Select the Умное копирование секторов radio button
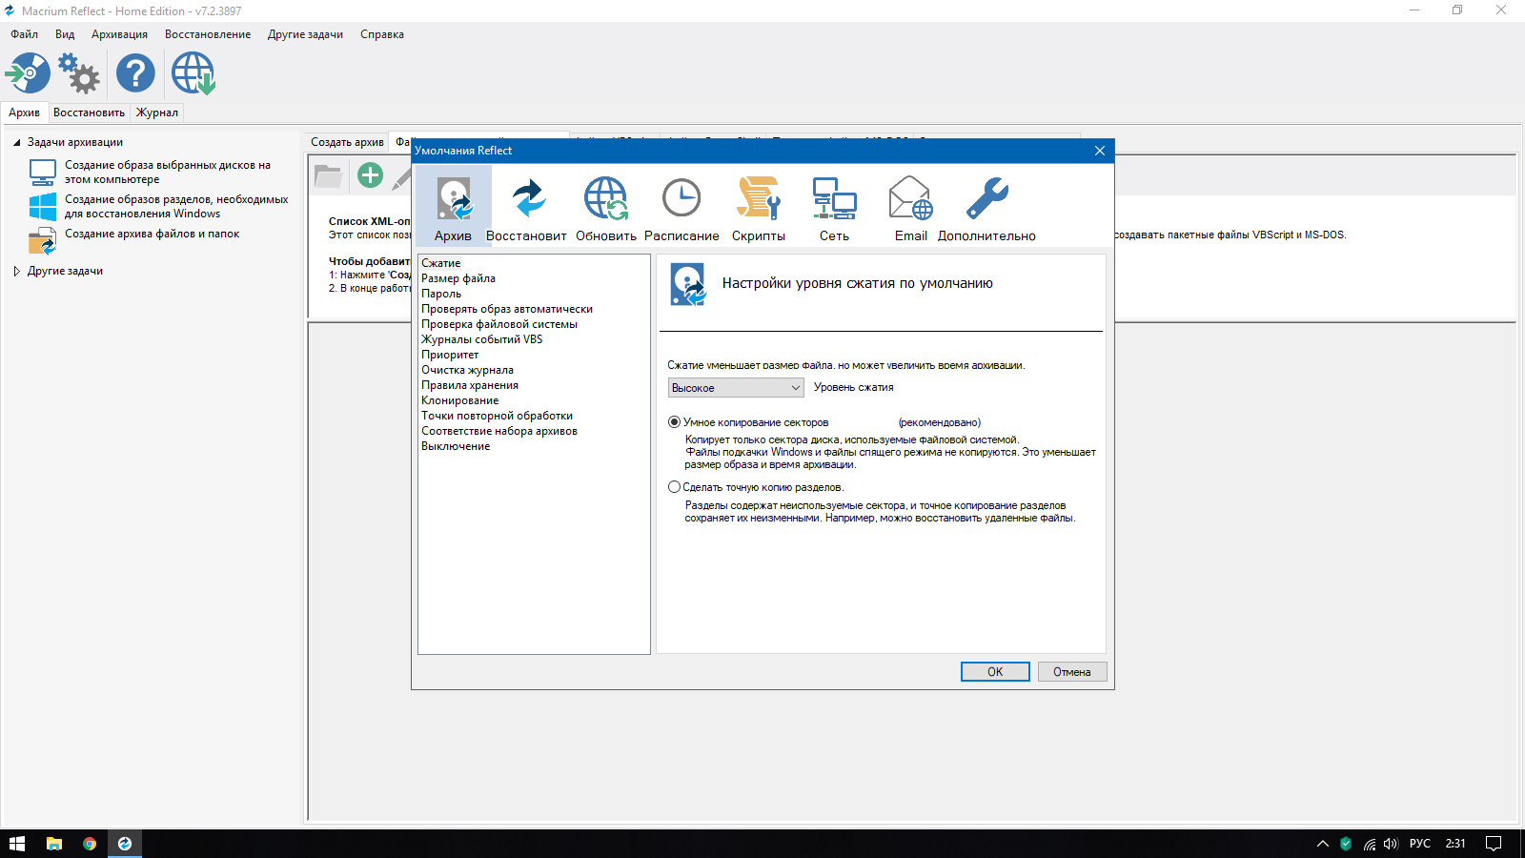Viewport: 1525px width, 858px height. 675,422
